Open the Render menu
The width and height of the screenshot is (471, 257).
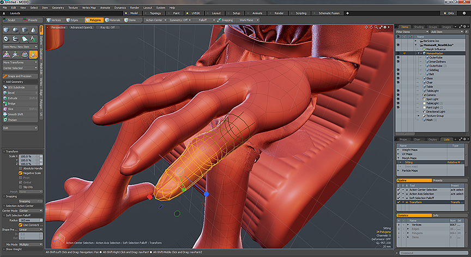pos(135,8)
